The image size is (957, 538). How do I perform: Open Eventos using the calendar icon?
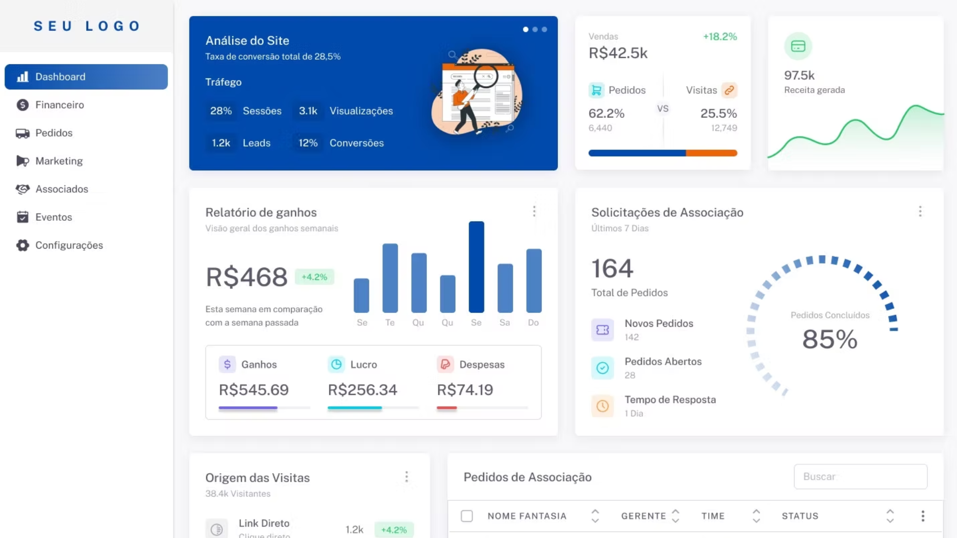tap(22, 217)
